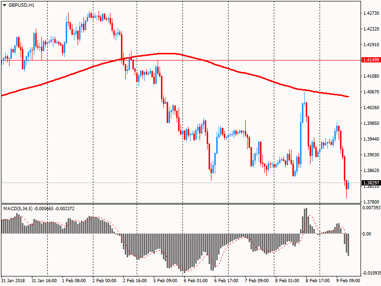381x286 pixels.
Task: Click the MACD signal value -0.002372 readout
Action: [65, 209]
